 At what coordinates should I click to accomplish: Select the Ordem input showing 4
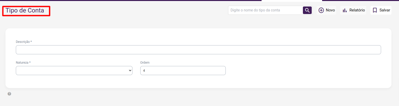(183, 71)
